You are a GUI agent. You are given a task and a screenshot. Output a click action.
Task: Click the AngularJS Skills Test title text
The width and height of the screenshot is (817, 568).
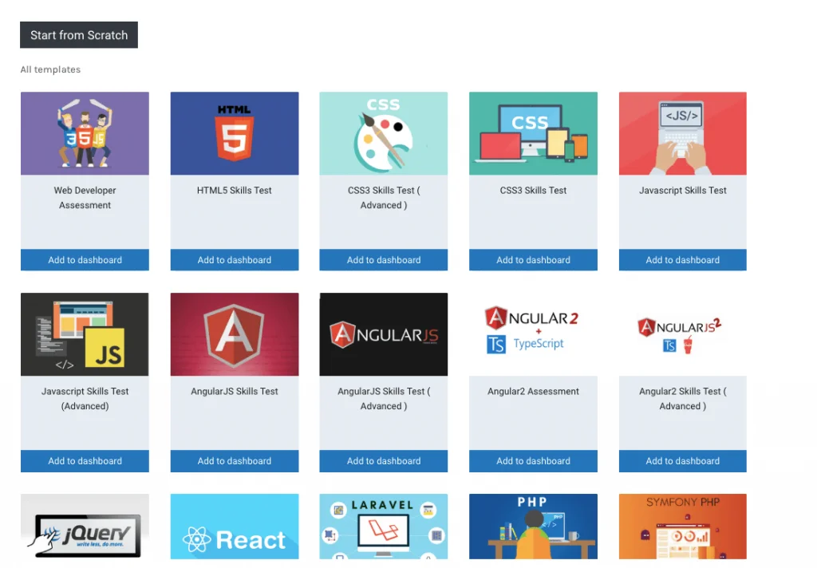[x=235, y=392]
